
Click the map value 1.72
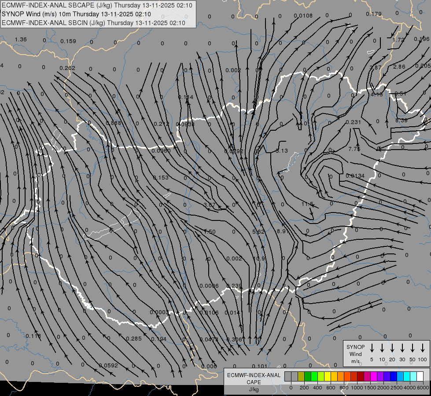click(398, 40)
